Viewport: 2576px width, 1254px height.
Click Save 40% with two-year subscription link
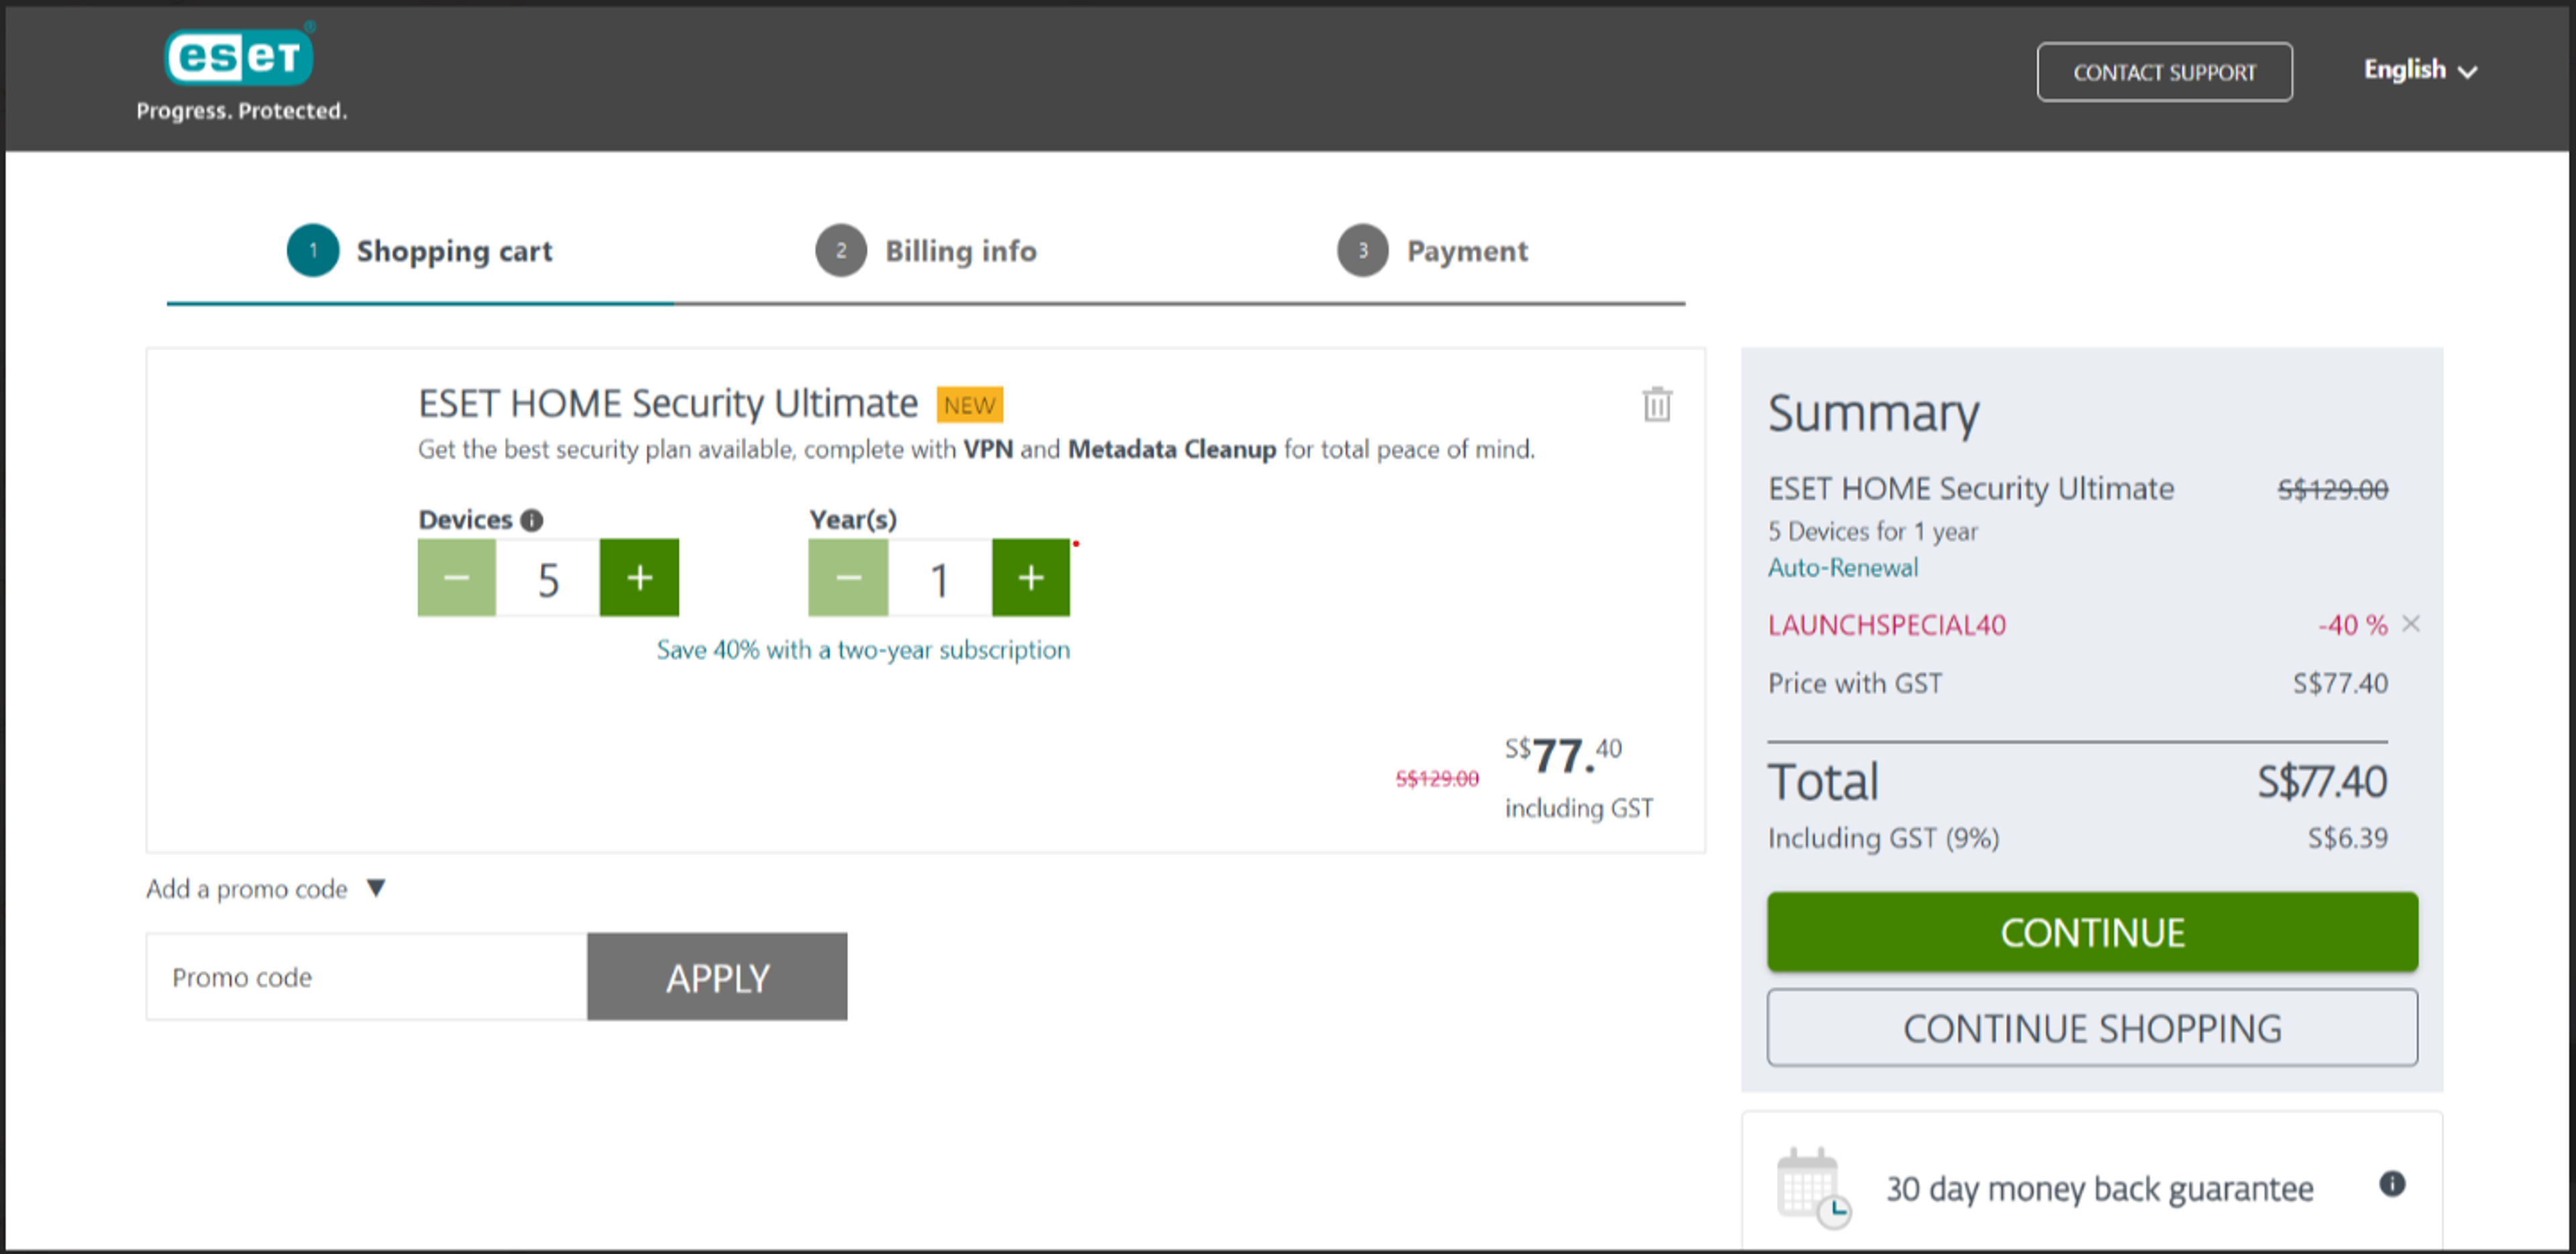(863, 650)
